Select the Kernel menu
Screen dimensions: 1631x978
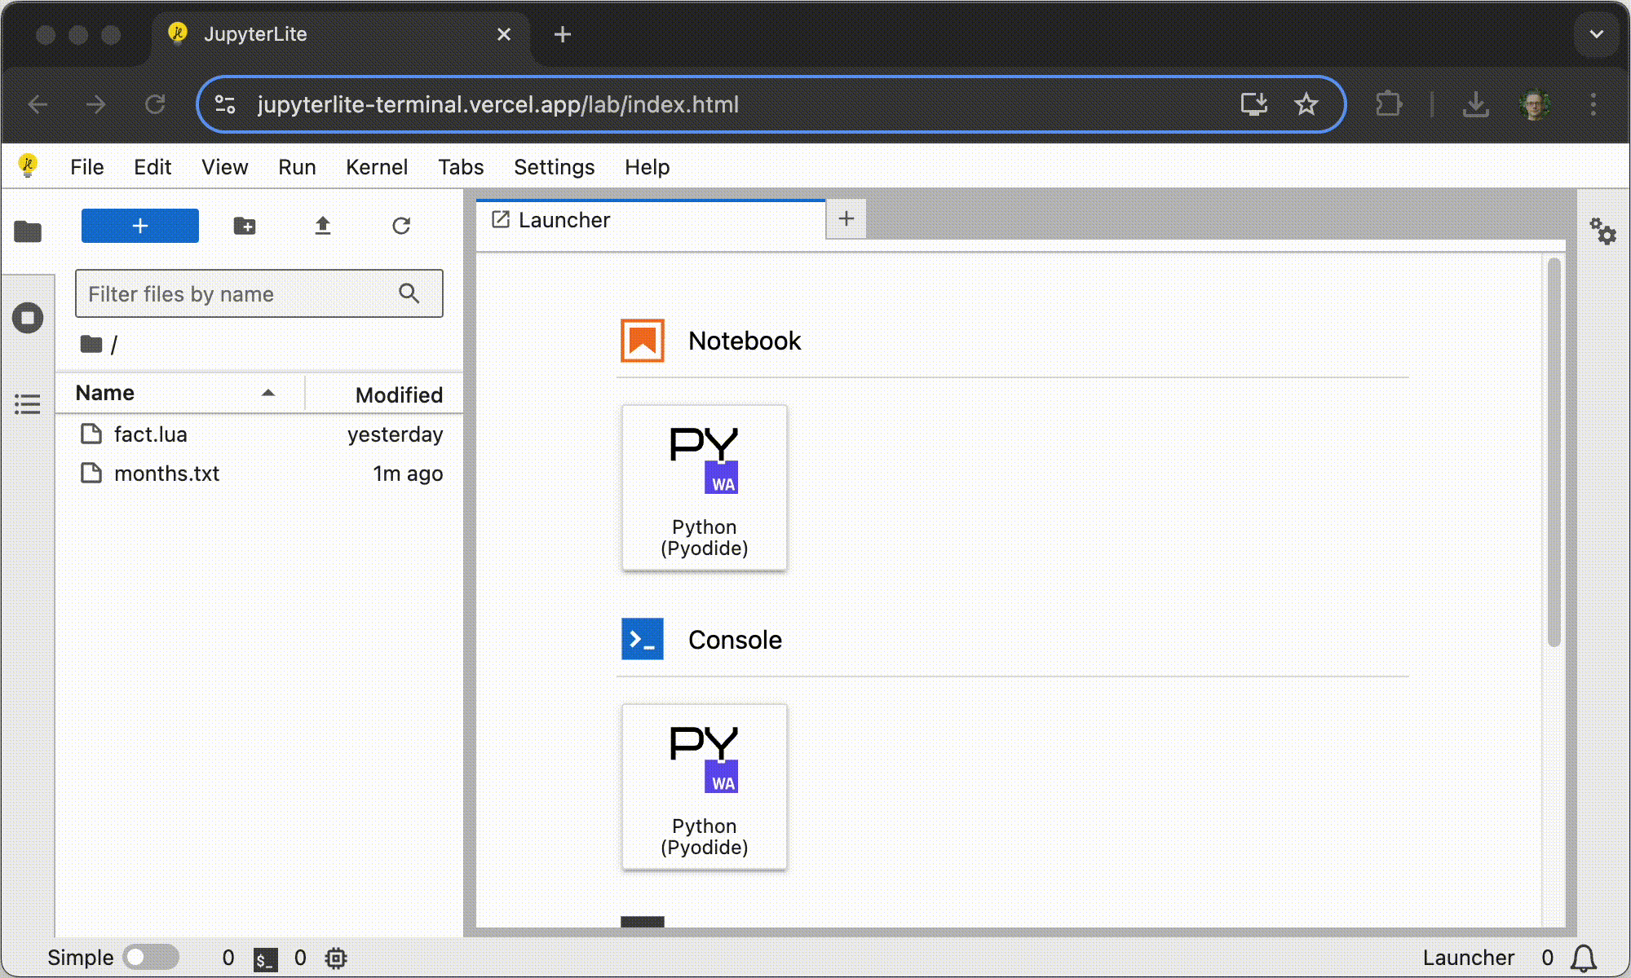point(375,166)
